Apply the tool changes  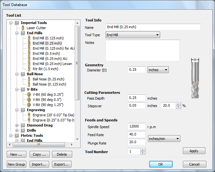tap(194, 151)
